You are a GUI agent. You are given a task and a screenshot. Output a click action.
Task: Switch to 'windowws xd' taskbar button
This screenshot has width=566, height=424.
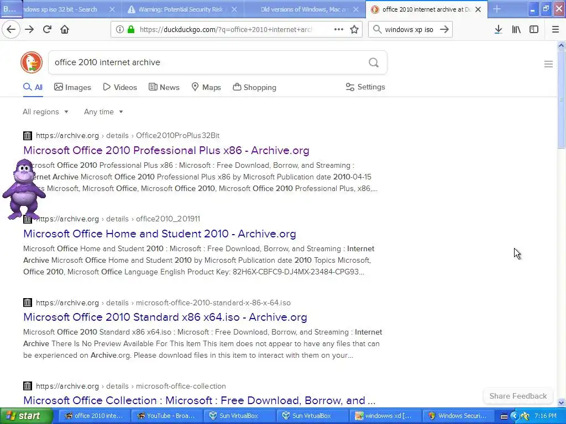click(x=385, y=416)
